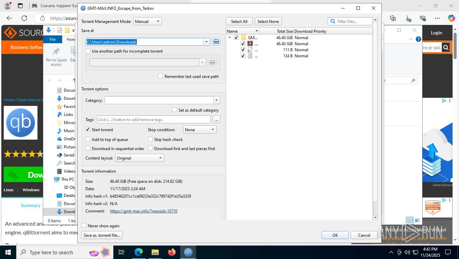This screenshot has height=259, width=459.
Task: Expand the save path dropdown arrow
Action: [x=206, y=42]
